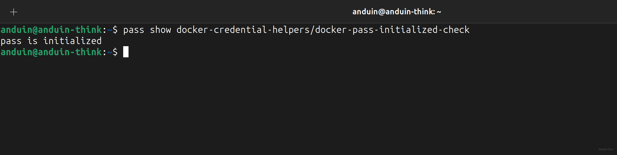Click the docker-credential-helpers path segment
The height and width of the screenshot is (155, 617).
click(x=243, y=30)
